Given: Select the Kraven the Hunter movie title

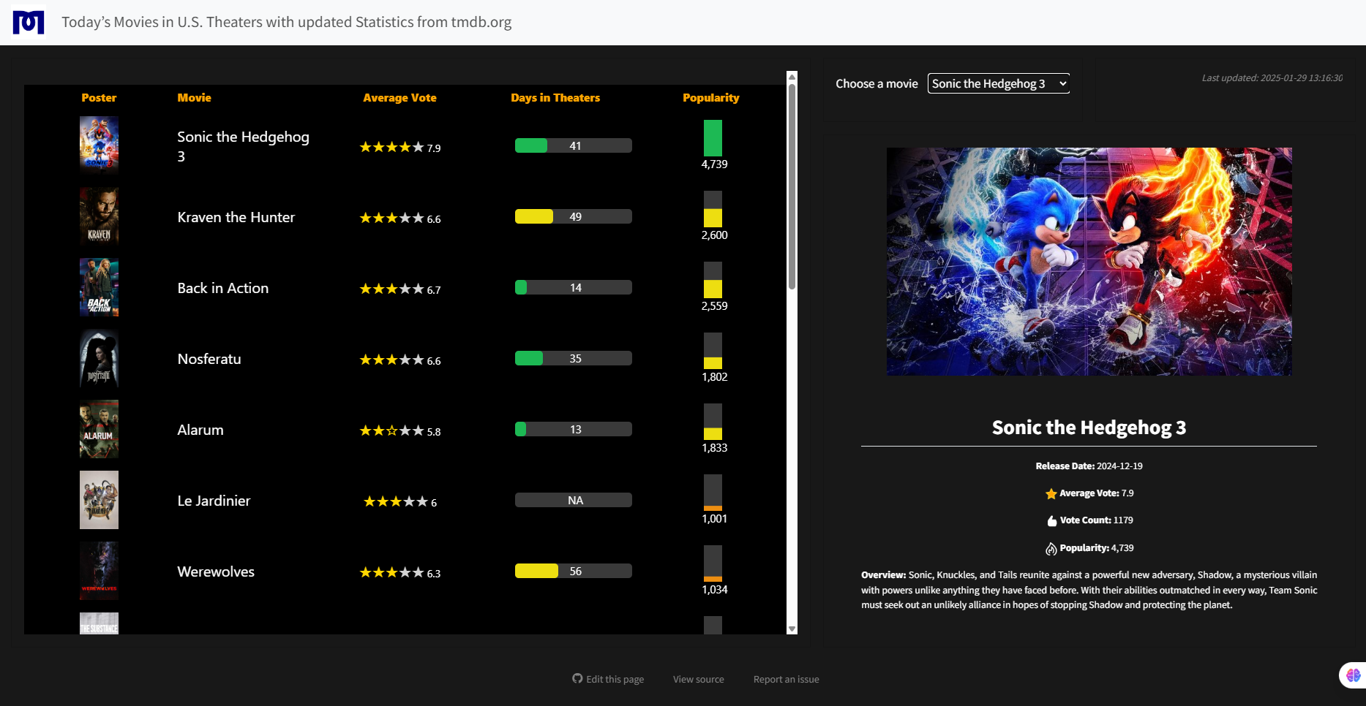Looking at the screenshot, I should click(236, 217).
